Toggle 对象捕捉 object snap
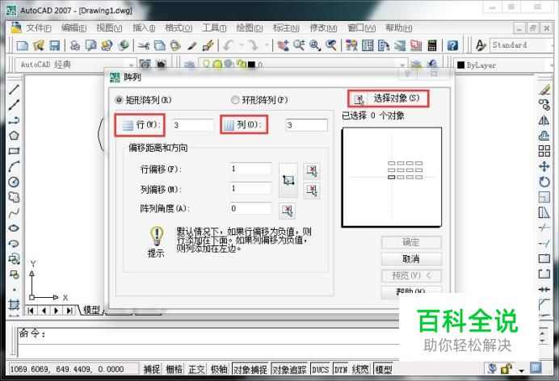This screenshot has height=381, width=559. 250,369
